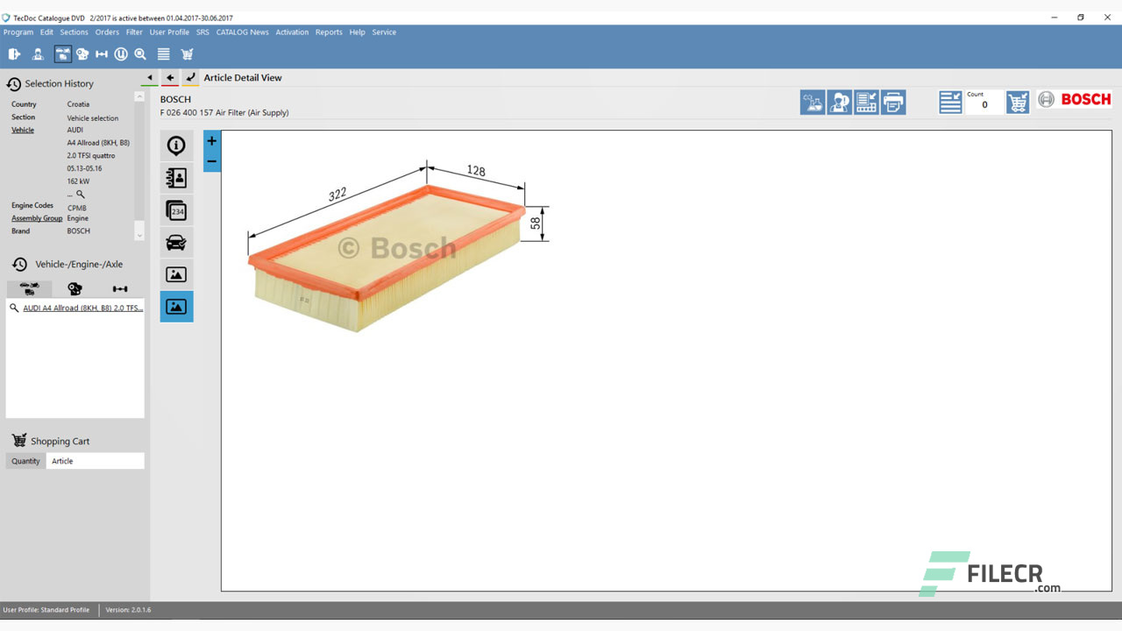The image size is (1122, 631).
Task: Open the Orders menu
Action: click(107, 32)
